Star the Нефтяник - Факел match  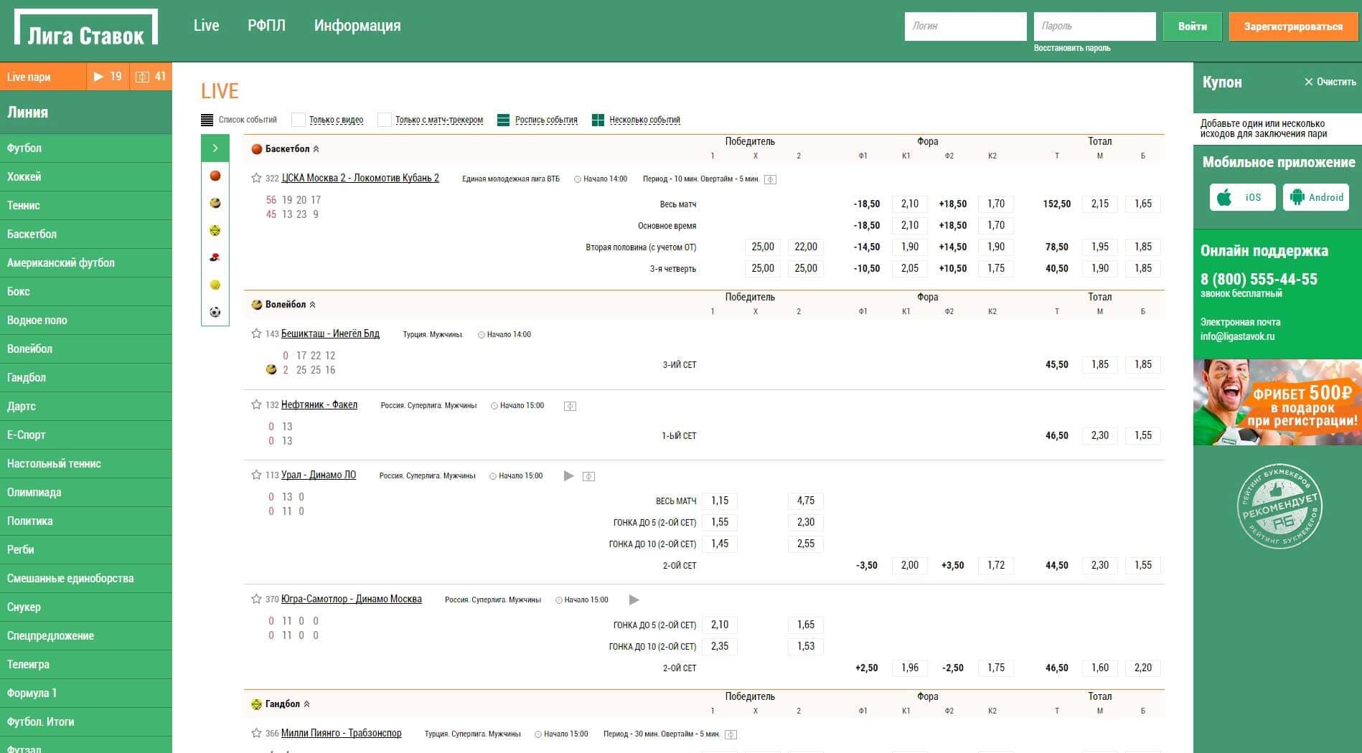(x=256, y=404)
